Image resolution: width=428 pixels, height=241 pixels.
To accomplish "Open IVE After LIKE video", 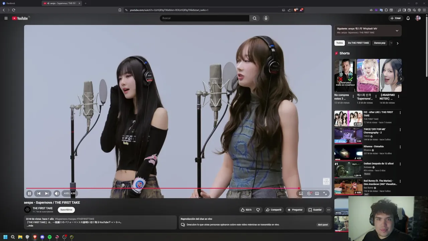I will click(348, 118).
